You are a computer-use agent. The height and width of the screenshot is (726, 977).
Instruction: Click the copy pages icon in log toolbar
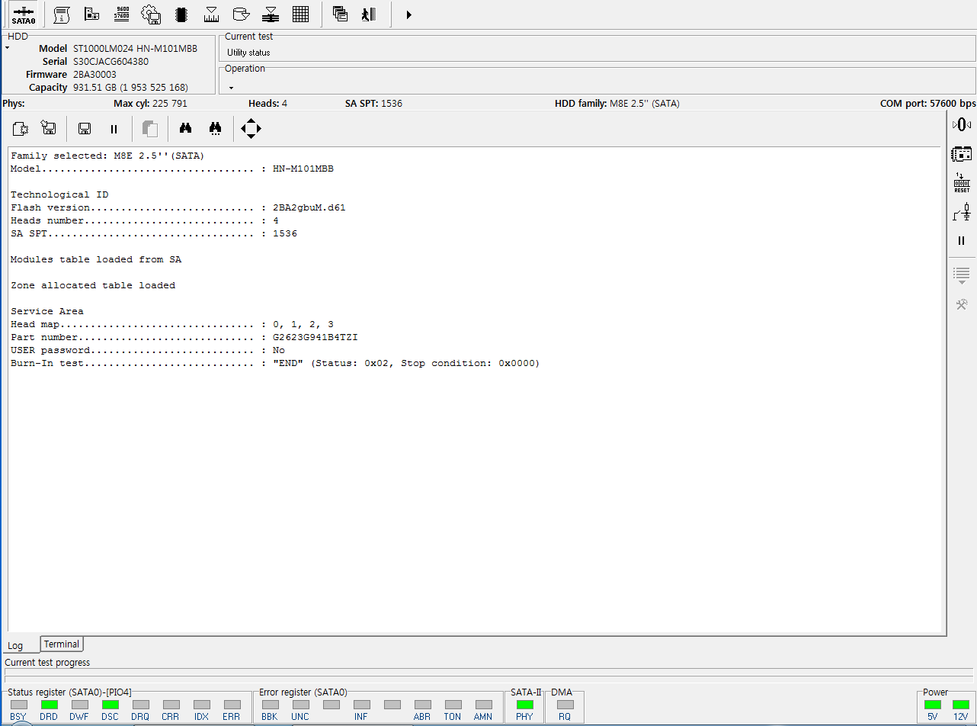150,129
